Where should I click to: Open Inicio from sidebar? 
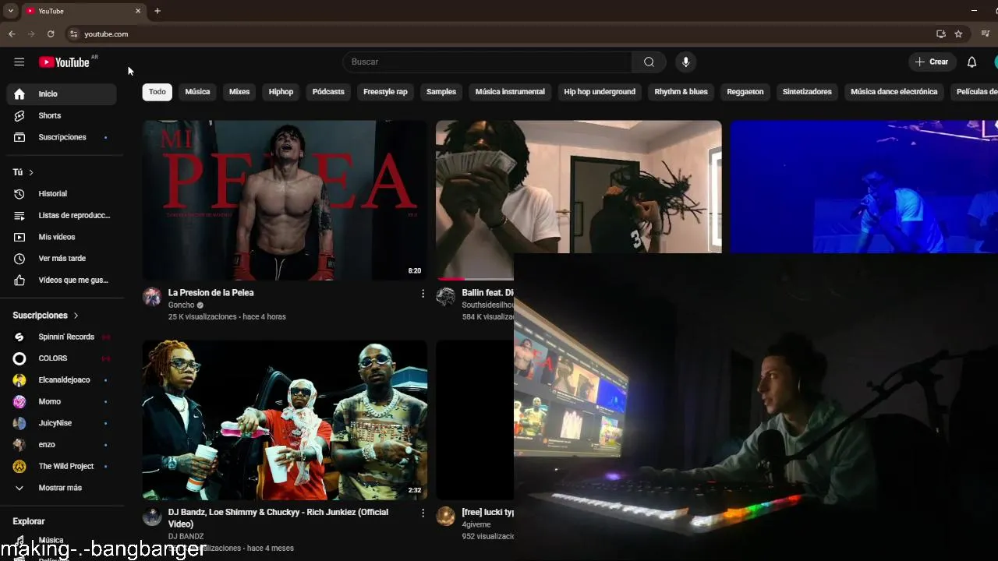coord(62,93)
